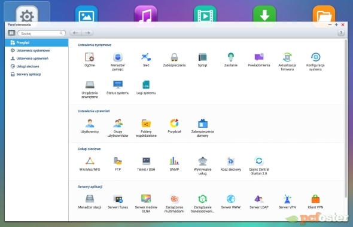Open Serwer WWW web server
The width and height of the screenshot is (353, 227).
(231, 199)
